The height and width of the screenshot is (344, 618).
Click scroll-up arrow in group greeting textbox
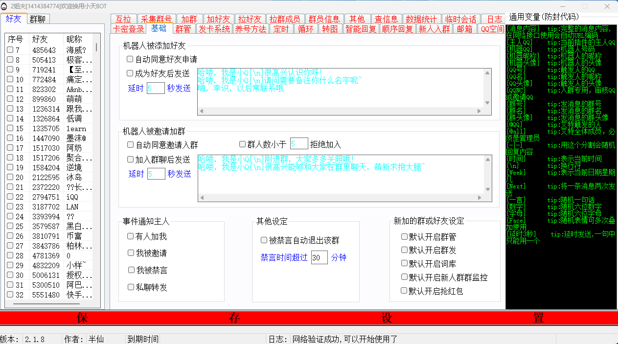coord(487,159)
